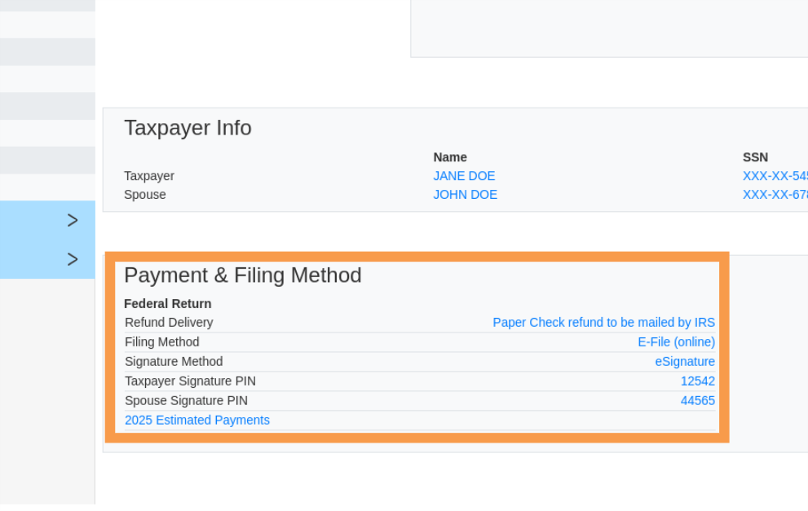Select the Paper Check refund delivery link

[x=603, y=322]
